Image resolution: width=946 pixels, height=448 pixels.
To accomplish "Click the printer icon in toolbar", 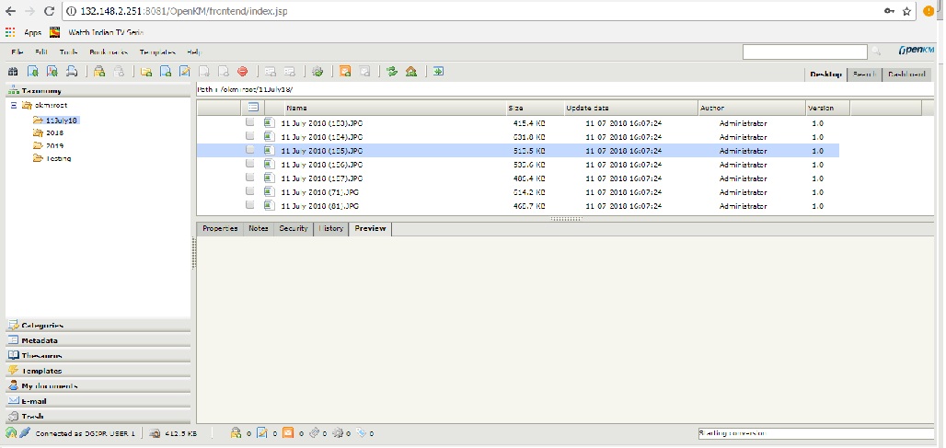I will click(71, 71).
